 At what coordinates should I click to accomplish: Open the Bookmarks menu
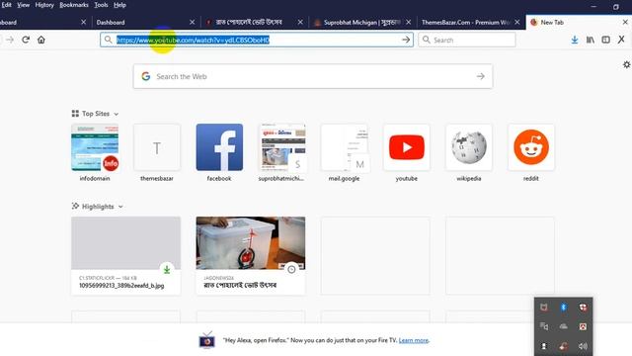(x=74, y=5)
